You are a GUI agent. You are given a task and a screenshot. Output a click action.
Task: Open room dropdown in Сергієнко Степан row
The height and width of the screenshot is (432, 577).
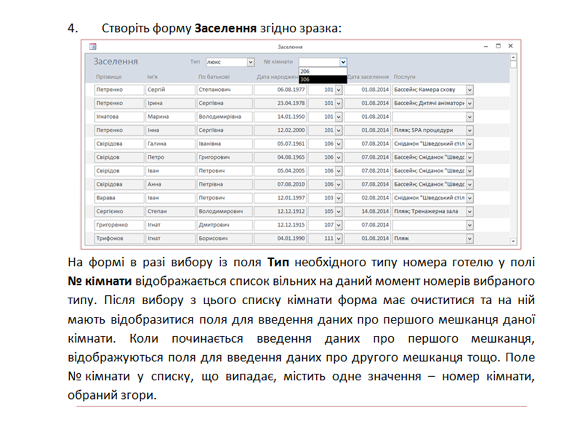[339, 212]
